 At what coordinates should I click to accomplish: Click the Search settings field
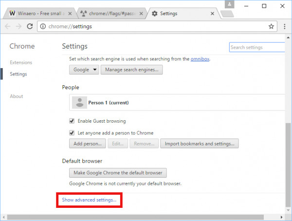(x=257, y=47)
